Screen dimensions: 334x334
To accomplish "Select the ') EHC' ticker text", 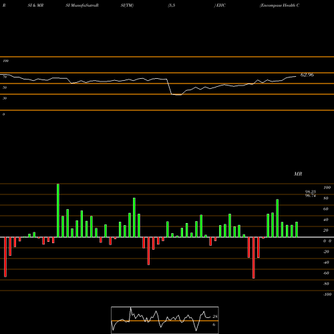I will [220, 5].
